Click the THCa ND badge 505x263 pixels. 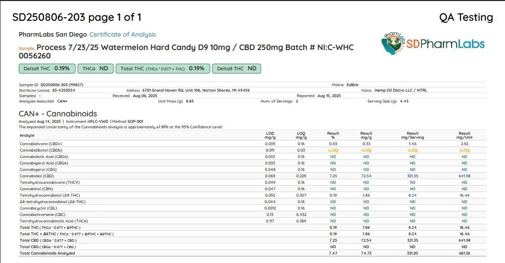(95, 68)
